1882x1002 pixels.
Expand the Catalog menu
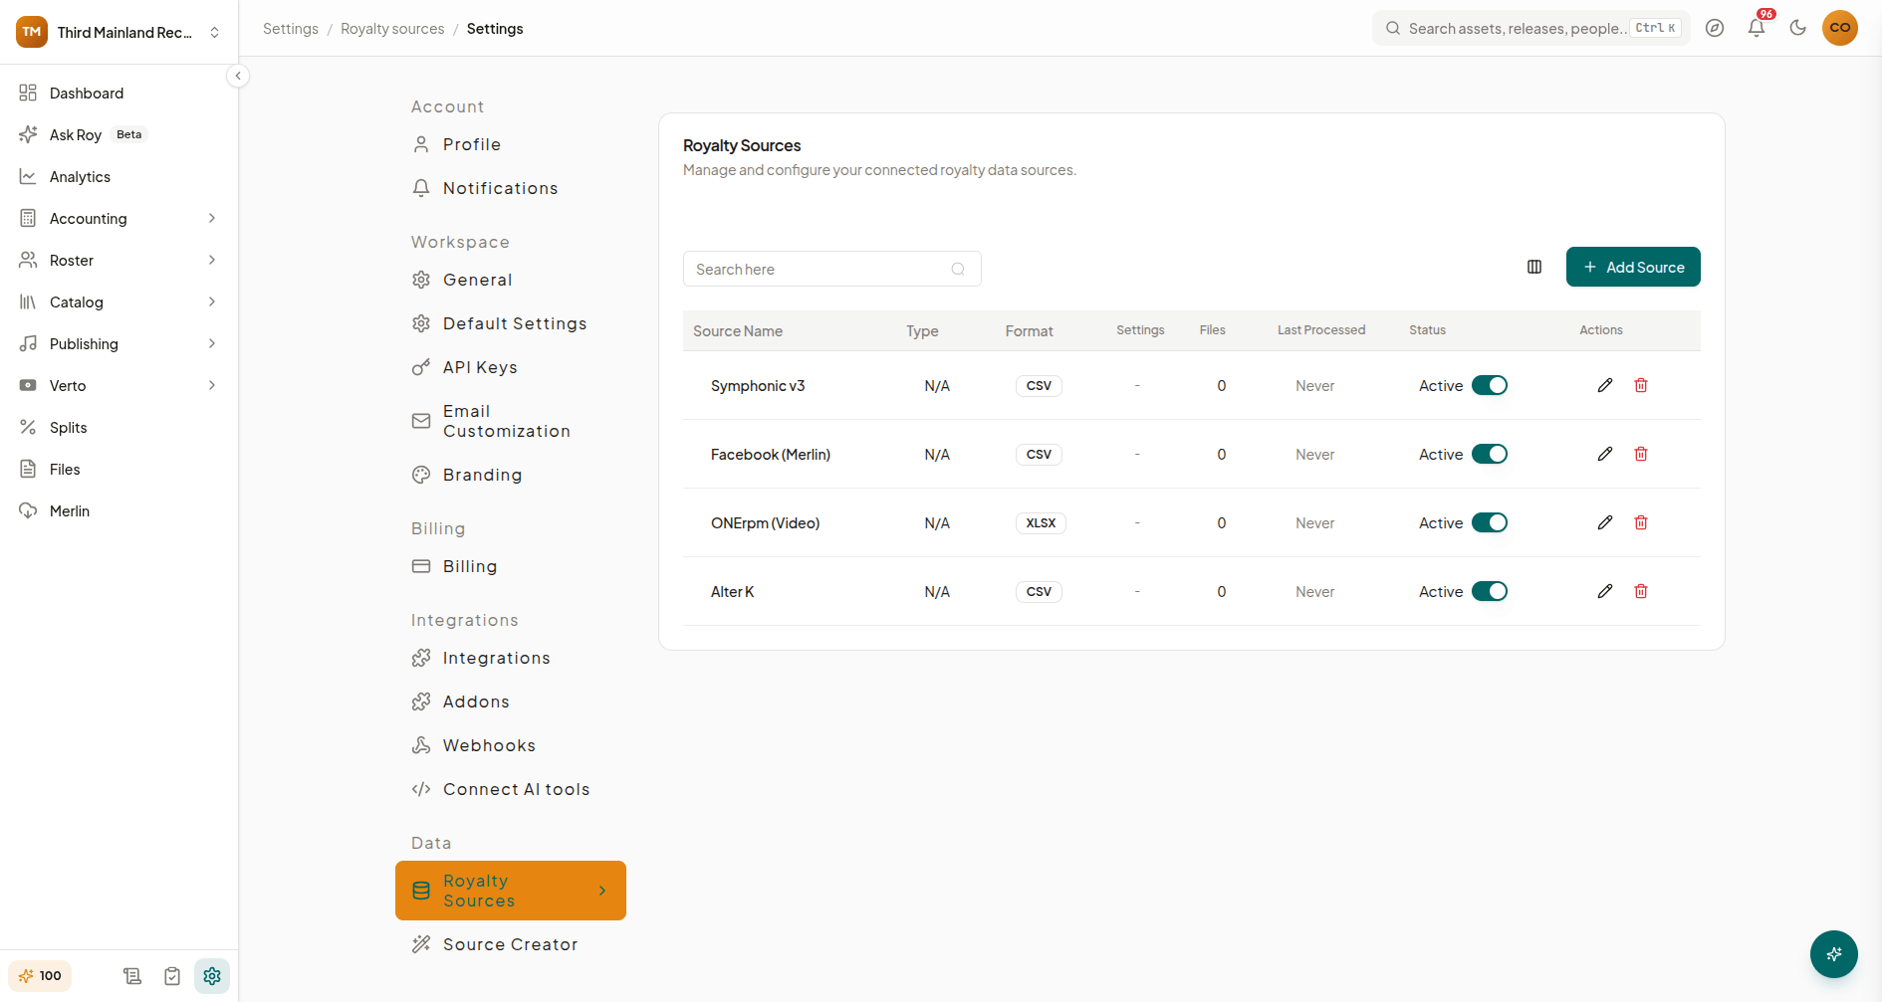click(119, 301)
